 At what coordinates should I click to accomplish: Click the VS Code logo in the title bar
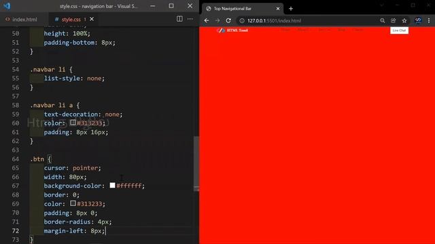point(7,6)
